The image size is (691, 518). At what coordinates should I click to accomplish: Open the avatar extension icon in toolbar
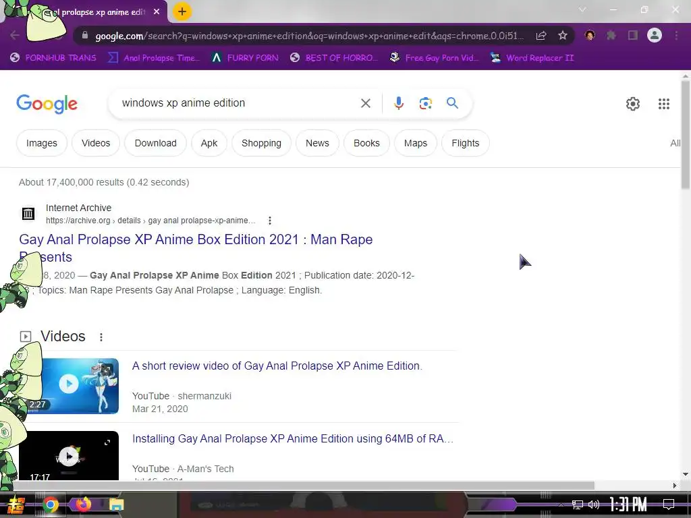click(590, 35)
